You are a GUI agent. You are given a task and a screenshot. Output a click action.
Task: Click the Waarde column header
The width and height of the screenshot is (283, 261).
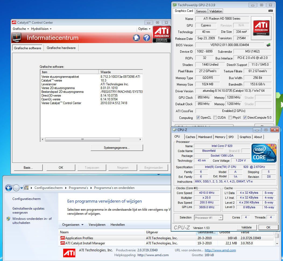coord(121,72)
